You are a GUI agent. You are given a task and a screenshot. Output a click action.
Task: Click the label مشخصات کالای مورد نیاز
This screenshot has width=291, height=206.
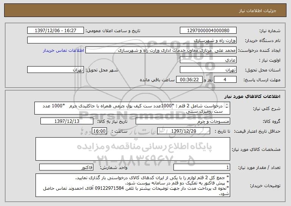pyautogui.click(x=256, y=149)
